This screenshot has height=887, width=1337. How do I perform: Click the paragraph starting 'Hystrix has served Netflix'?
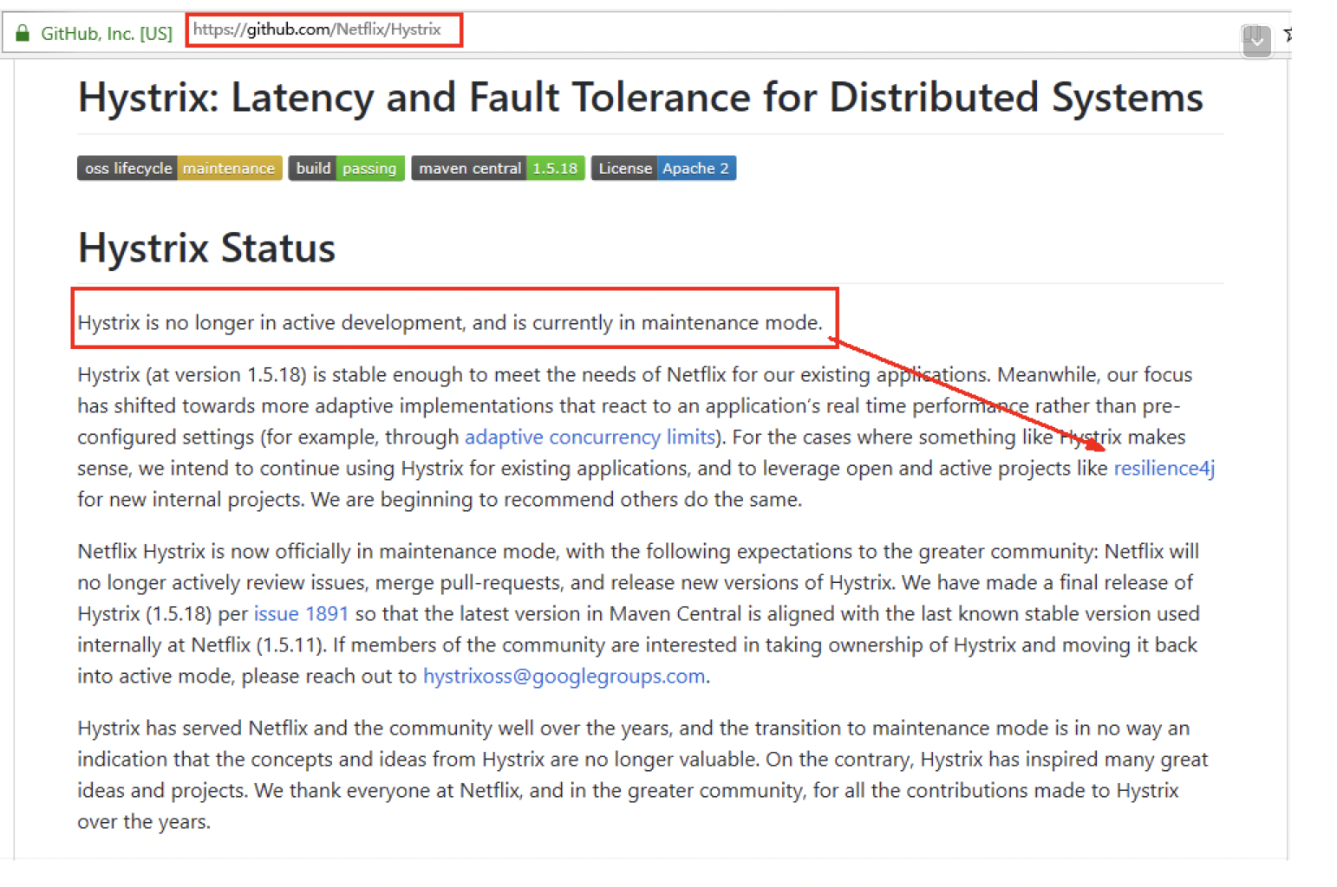point(607,775)
